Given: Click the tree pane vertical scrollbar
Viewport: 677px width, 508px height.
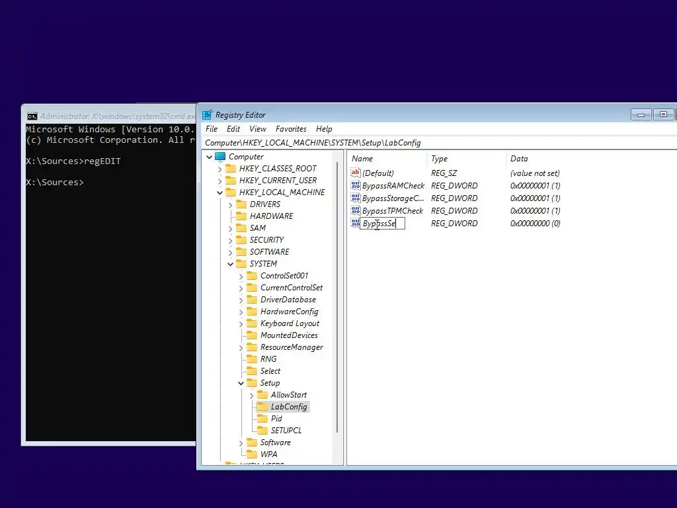Looking at the screenshot, I should click(x=337, y=297).
